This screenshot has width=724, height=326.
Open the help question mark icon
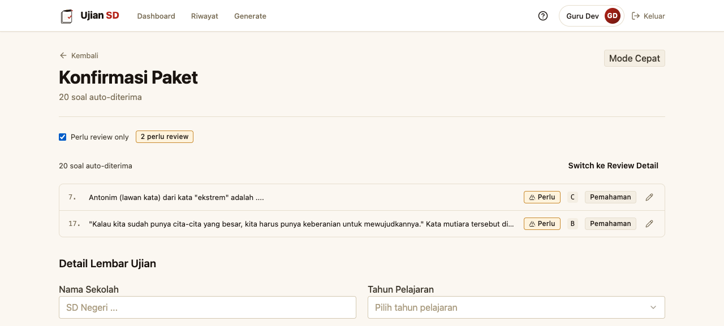pos(543,16)
